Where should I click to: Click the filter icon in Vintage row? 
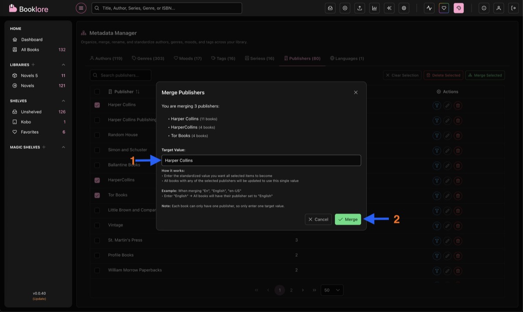pyautogui.click(x=437, y=226)
